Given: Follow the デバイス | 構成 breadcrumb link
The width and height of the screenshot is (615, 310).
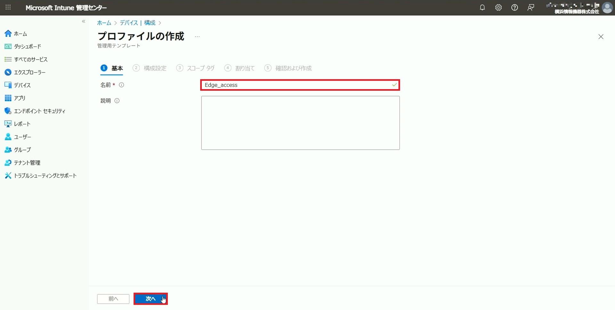Looking at the screenshot, I should (x=137, y=23).
